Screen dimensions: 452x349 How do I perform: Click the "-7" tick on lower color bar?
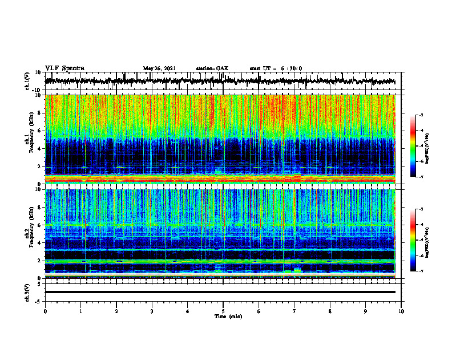421,271
